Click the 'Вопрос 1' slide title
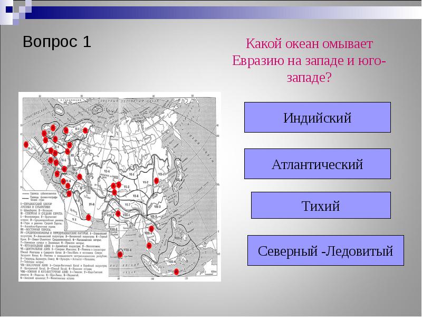 [57, 42]
